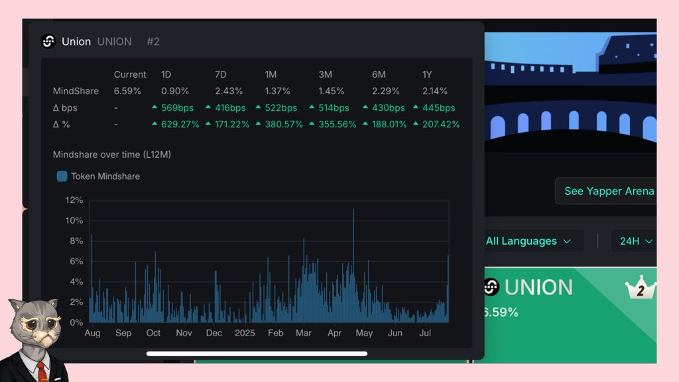Click the 2025 label on chart axis

[x=245, y=333]
